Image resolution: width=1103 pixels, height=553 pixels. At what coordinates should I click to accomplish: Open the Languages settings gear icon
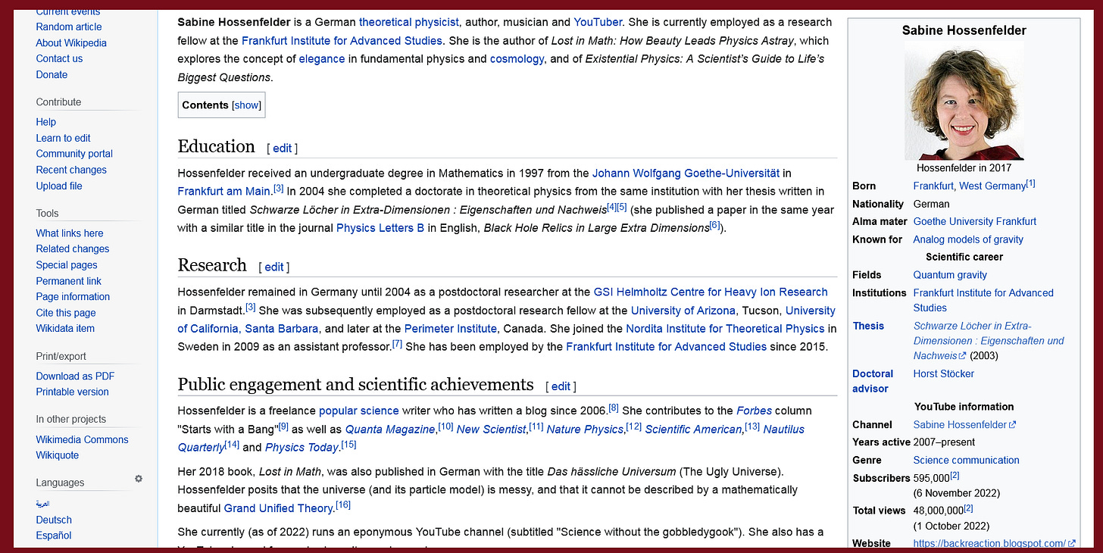click(139, 479)
